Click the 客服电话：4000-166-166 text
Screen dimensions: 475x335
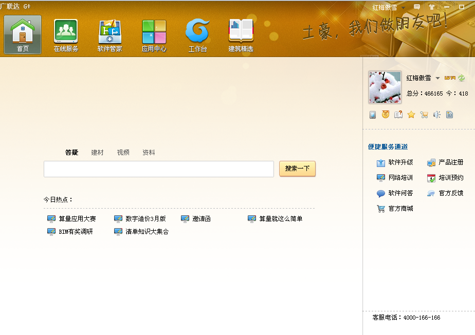(x=406, y=318)
